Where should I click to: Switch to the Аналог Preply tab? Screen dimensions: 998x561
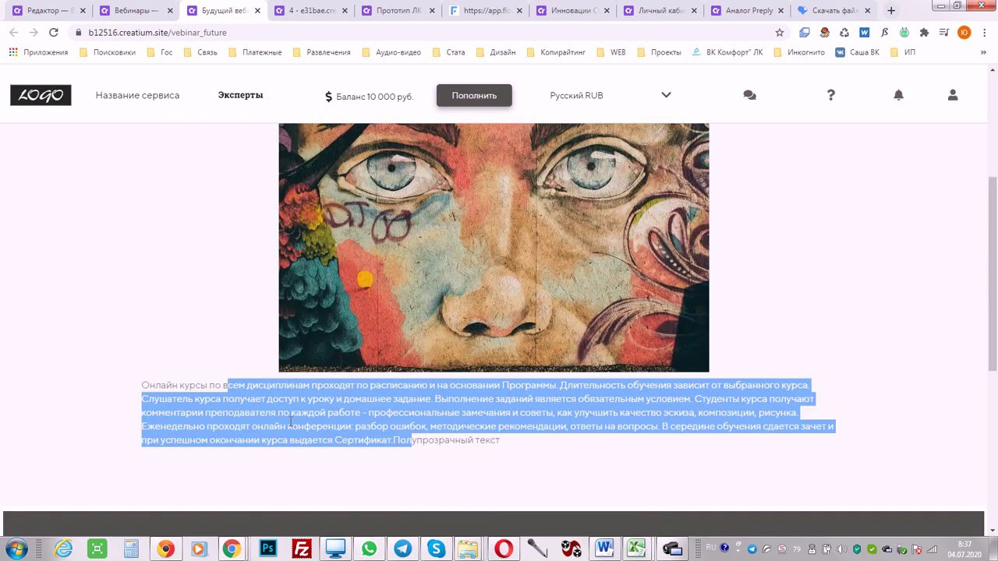pos(745,11)
